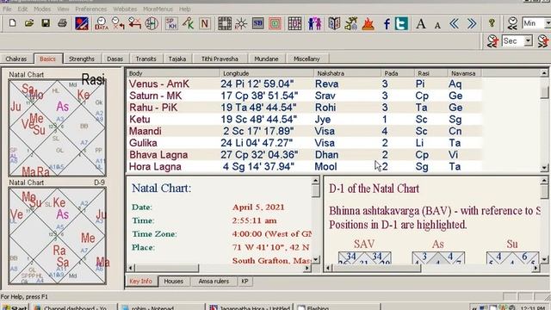Switch to the Transits tab

coord(145,59)
